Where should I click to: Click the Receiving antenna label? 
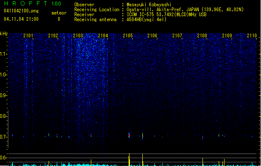coord(95,20)
